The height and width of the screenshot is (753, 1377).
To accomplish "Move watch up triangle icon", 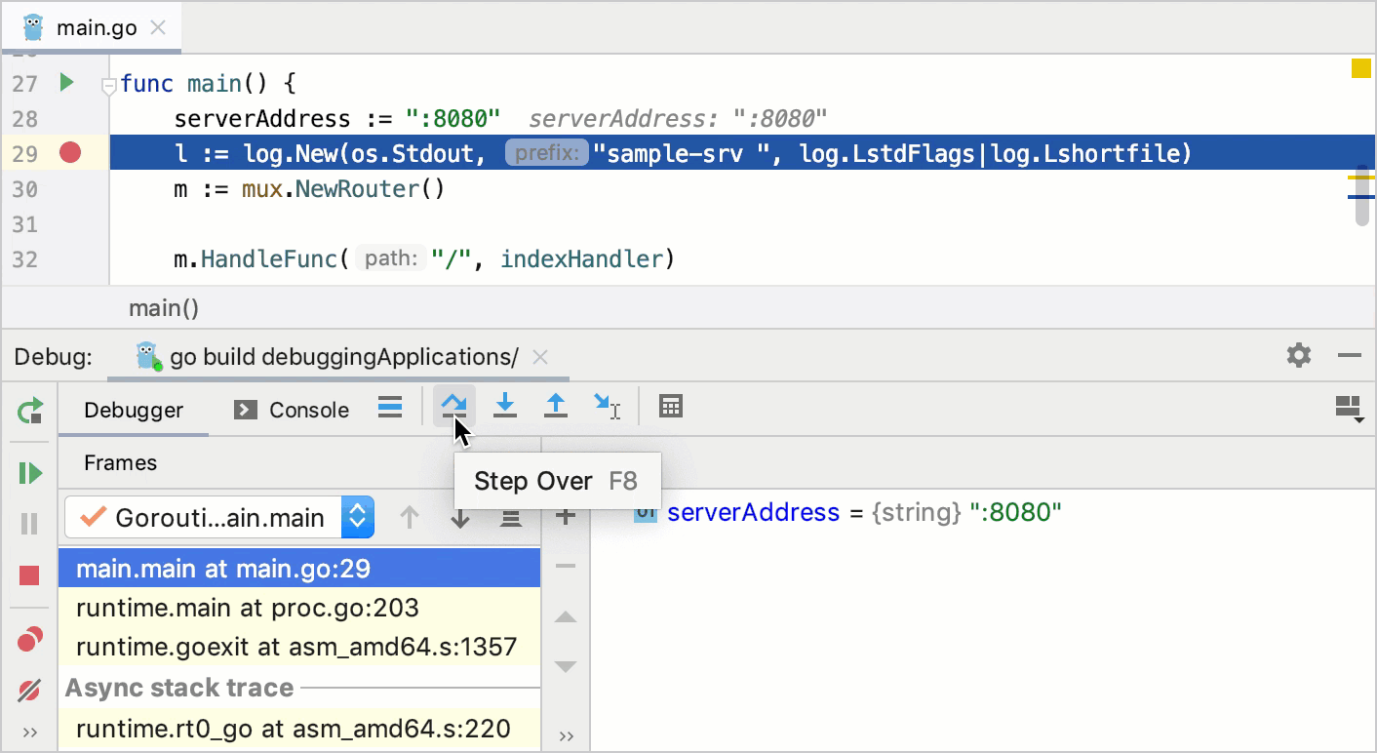I will pyautogui.click(x=566, y=617).
